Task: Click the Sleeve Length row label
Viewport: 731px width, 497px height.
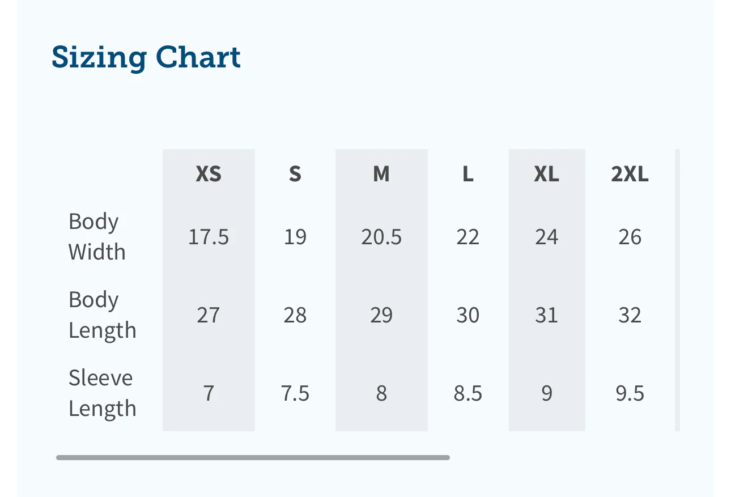Action: coord(102,393)
